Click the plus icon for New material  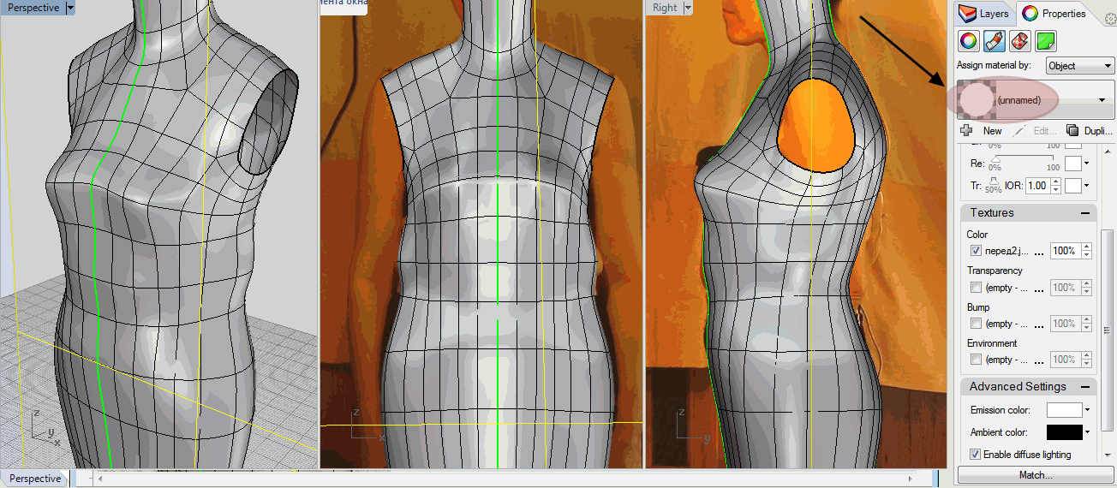(966, 131)
